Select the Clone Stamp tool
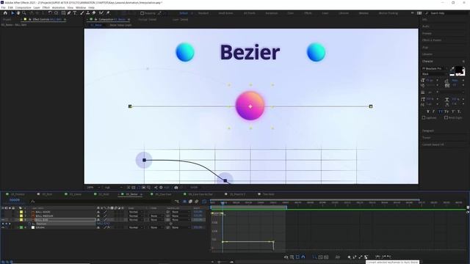This screenshot has width=470, height=264. pos(88,13)
